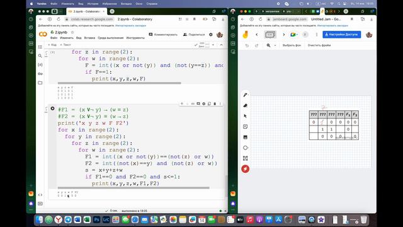403x227 pixels.
Task: Open Colab variables {x} panel
Action: 40,65
